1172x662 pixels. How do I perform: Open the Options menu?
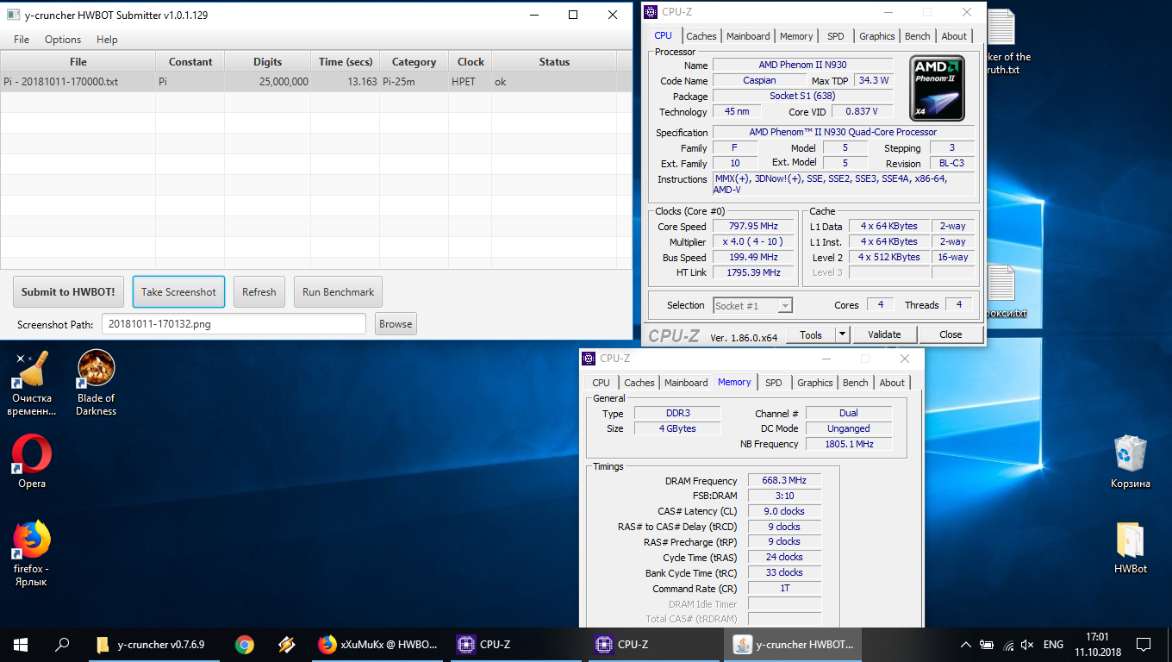tap(63, 40)
